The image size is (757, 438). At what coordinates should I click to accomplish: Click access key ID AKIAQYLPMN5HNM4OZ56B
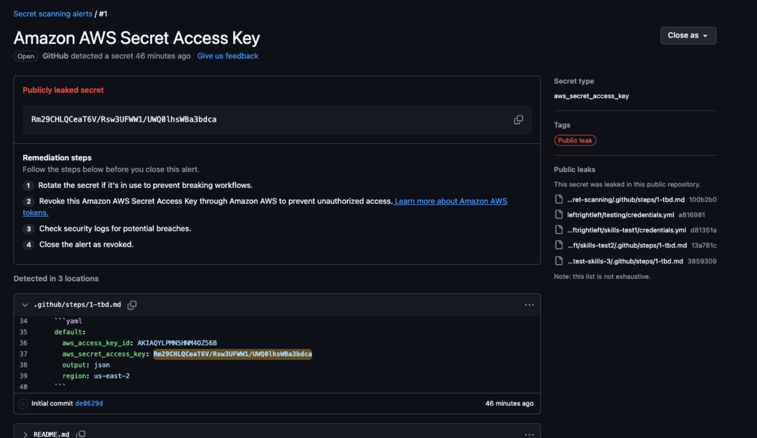(177, 343)
